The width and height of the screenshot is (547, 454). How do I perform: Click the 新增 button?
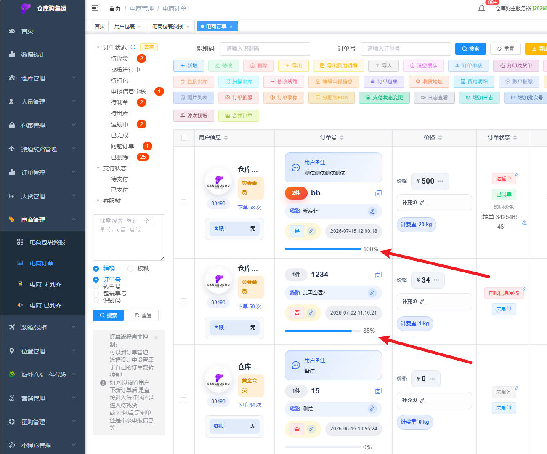(x=189, y=66)
